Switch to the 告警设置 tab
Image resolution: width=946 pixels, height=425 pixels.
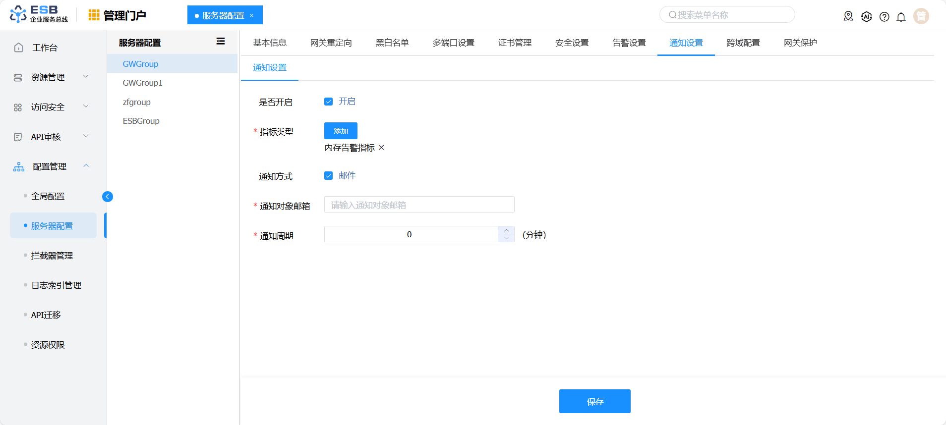pos(629,43)
